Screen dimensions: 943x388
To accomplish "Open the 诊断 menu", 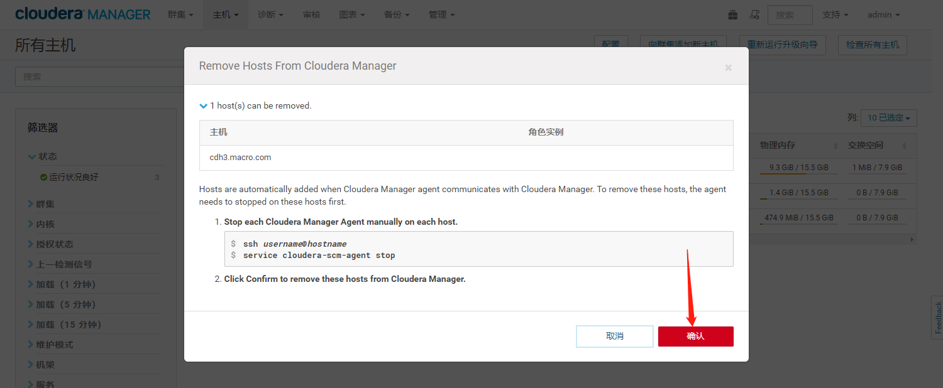I will tap(270, 14).
